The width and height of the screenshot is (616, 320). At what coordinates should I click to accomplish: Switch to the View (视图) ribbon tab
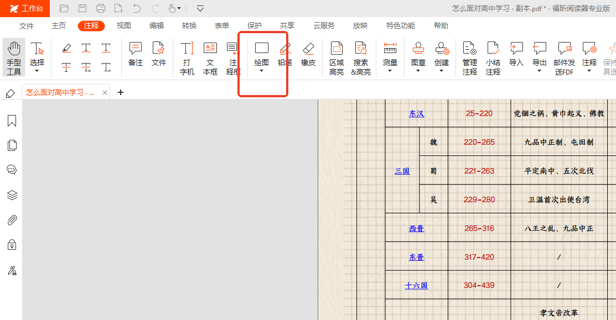coord(124,26)
